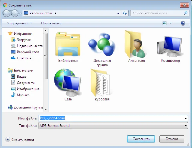The height and width of the screenshot is (148, 192).
Task: Open the recent locations dropdown arrow
Action: 20,13
